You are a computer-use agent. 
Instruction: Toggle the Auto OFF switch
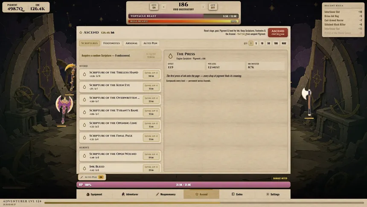point(213,6)
